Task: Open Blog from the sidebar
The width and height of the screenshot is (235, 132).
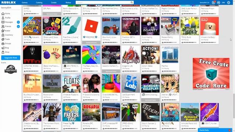Action: (x=5, y=48)
